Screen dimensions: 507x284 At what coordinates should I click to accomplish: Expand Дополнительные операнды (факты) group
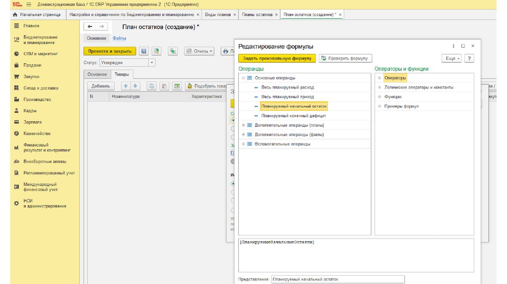243,135
